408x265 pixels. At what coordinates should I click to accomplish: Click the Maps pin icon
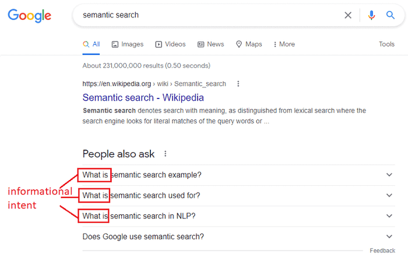(239, 44)
